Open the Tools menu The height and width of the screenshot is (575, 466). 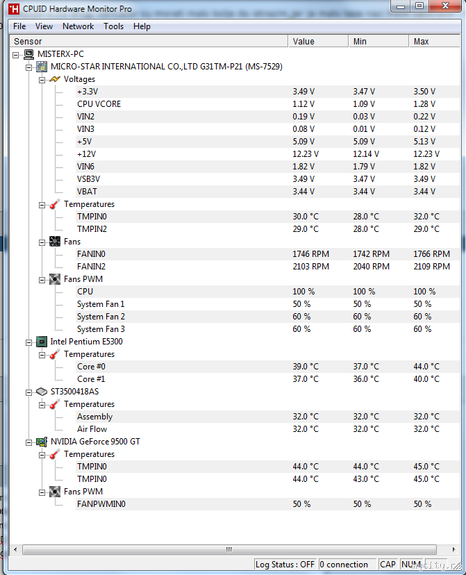(113, 26)
